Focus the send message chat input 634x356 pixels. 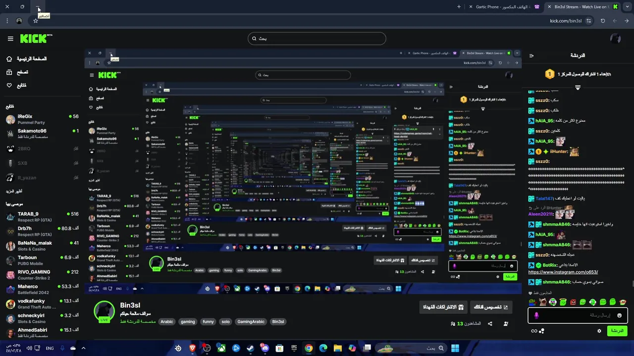[x=578, y=315]
